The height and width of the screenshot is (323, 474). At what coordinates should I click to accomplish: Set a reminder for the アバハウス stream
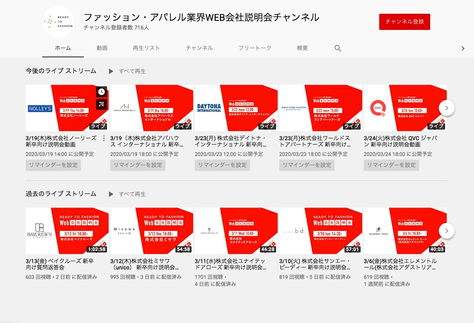(138, 165)
